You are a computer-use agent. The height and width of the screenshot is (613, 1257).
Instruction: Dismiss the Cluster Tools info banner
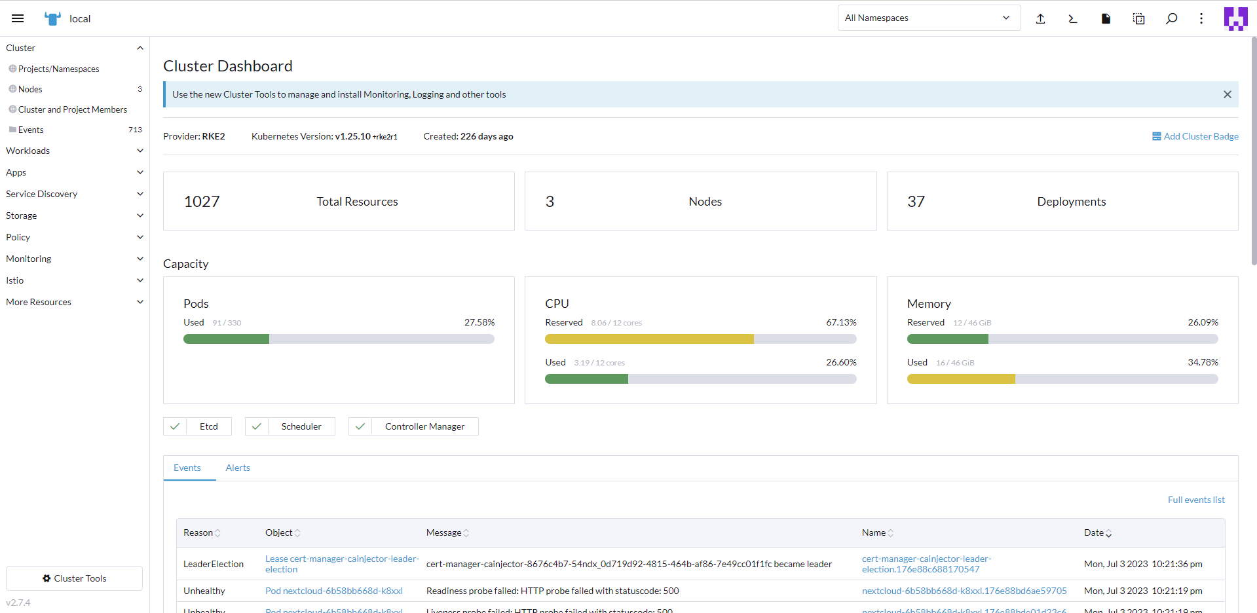pos(1227,94)
